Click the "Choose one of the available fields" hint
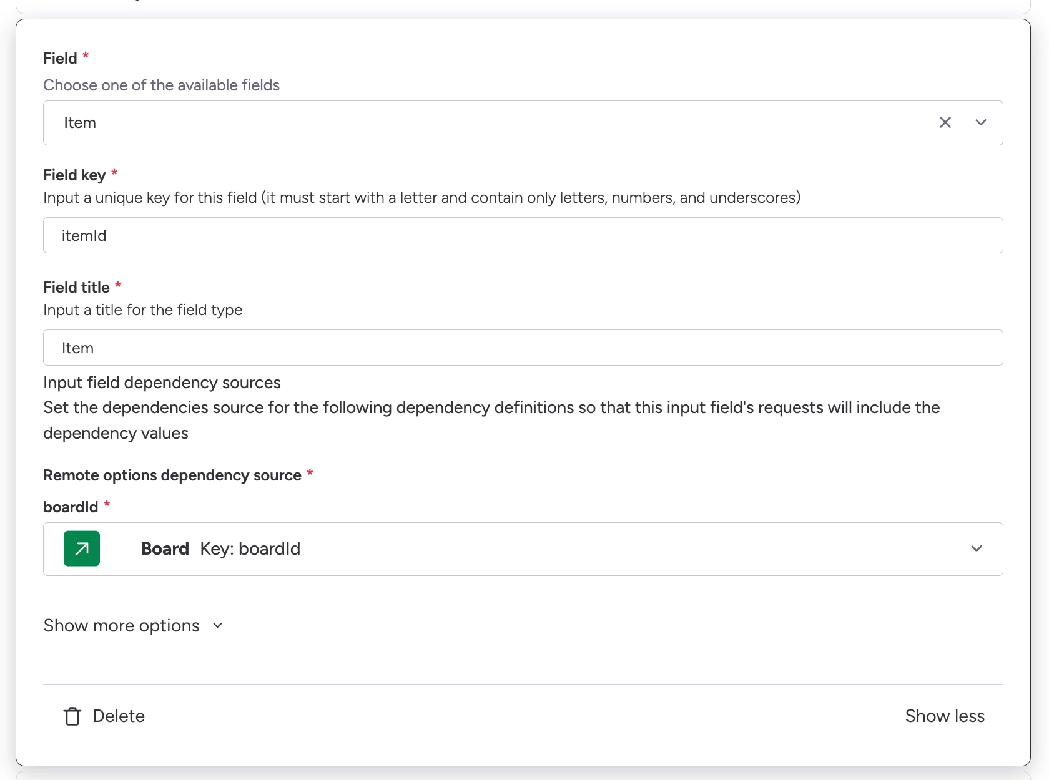Image resolution: width=1049 pixels, height=780 pixels. (161, 85)
